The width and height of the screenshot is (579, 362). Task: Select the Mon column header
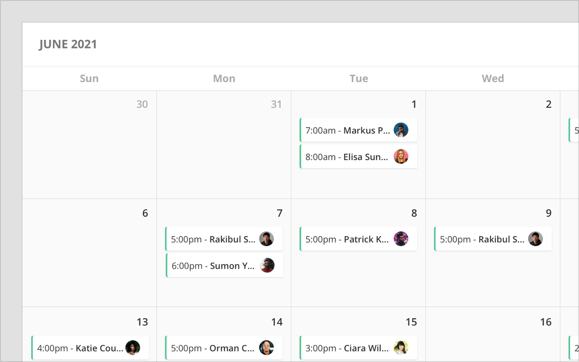224,79
